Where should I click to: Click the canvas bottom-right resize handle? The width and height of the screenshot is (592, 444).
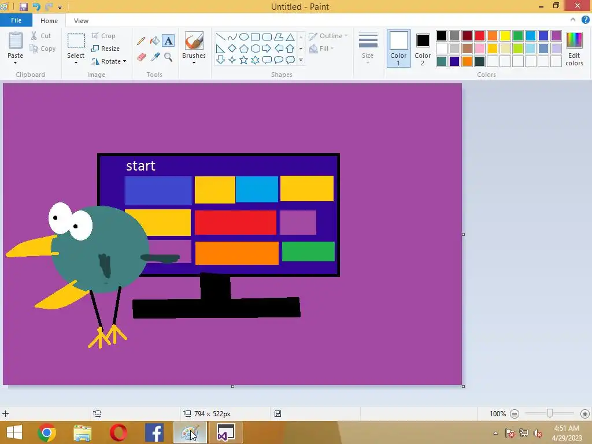tap(463, 386)
